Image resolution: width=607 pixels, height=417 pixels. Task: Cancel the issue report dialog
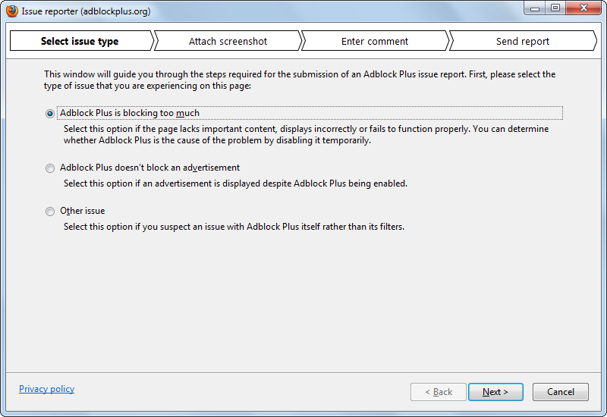point(561,392)
